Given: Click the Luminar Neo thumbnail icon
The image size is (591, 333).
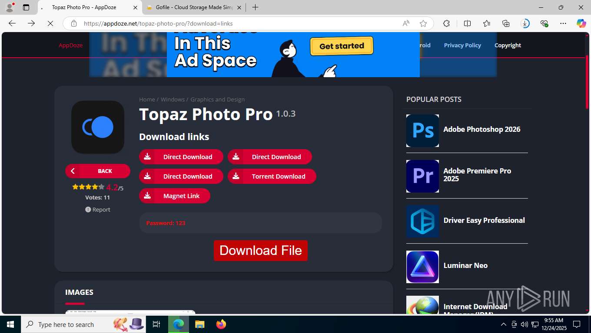Looking at the screenshot, I should point(422,267).
